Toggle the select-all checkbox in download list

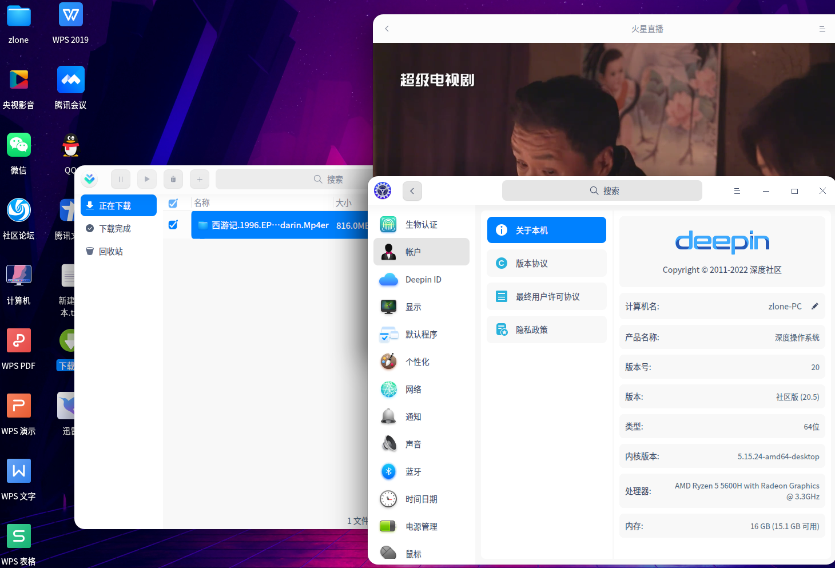[173, 203]
